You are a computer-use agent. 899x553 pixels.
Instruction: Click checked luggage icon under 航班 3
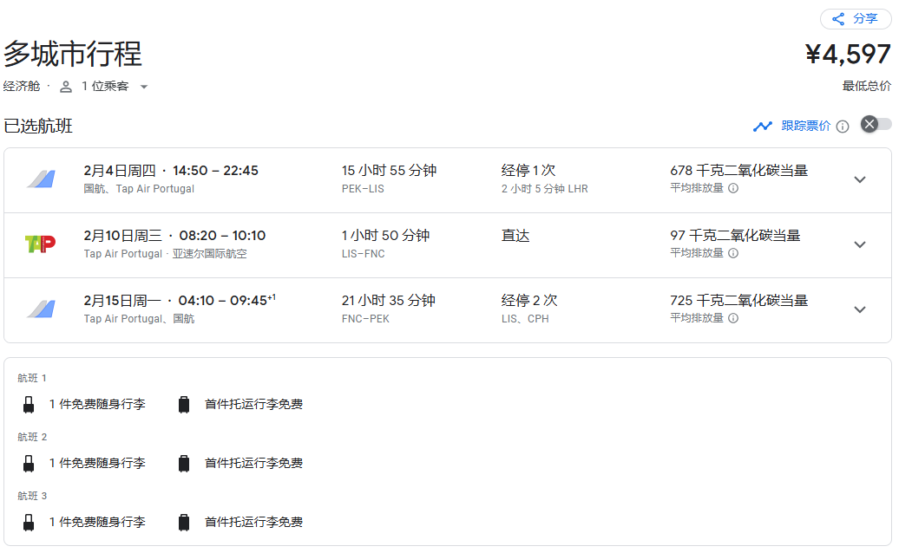point(183,523)
